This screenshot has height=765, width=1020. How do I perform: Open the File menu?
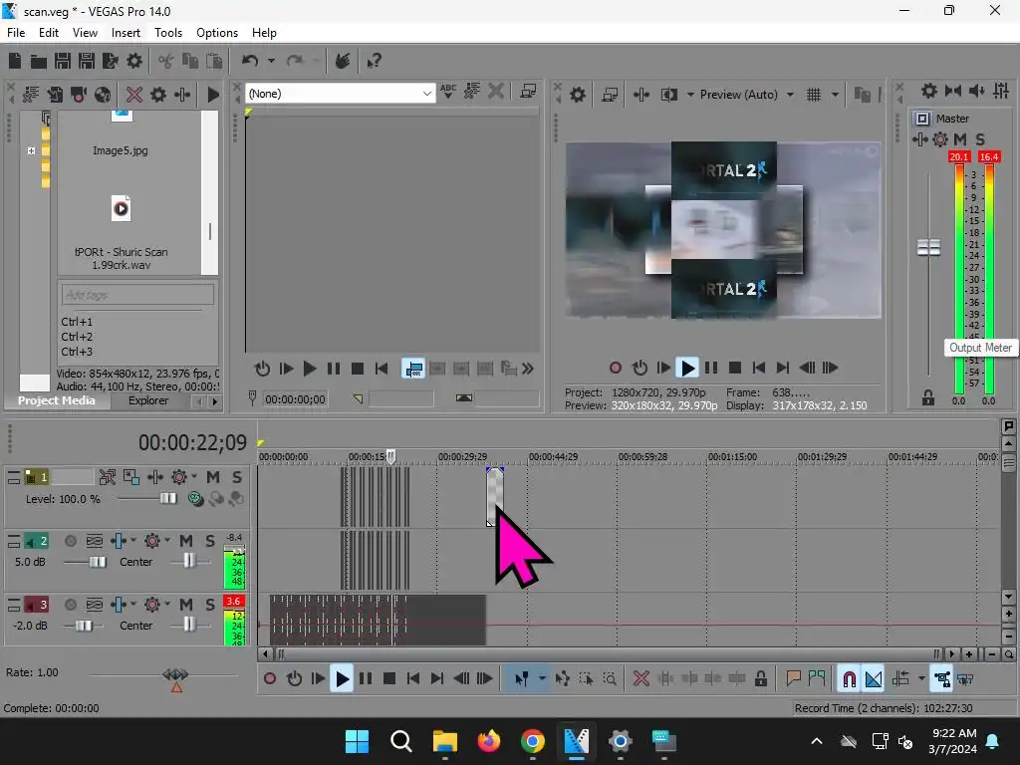(16, 33)
